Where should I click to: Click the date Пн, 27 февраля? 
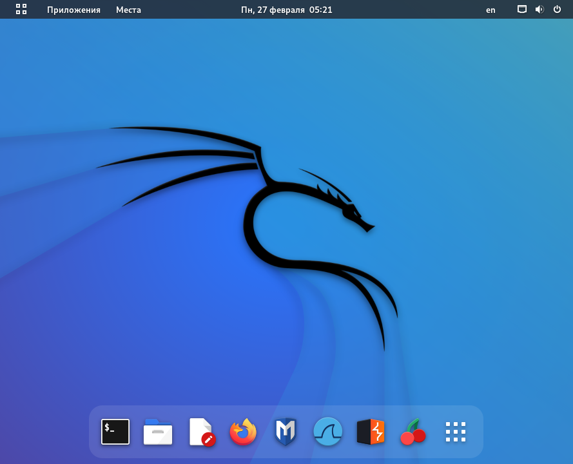coord(272,10)
